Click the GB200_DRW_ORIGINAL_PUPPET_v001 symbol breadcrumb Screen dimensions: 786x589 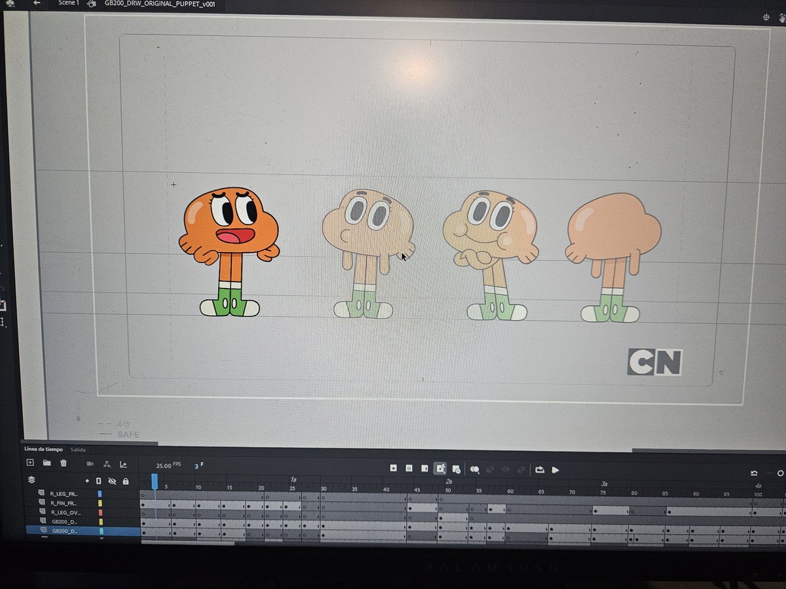point(160,3)
